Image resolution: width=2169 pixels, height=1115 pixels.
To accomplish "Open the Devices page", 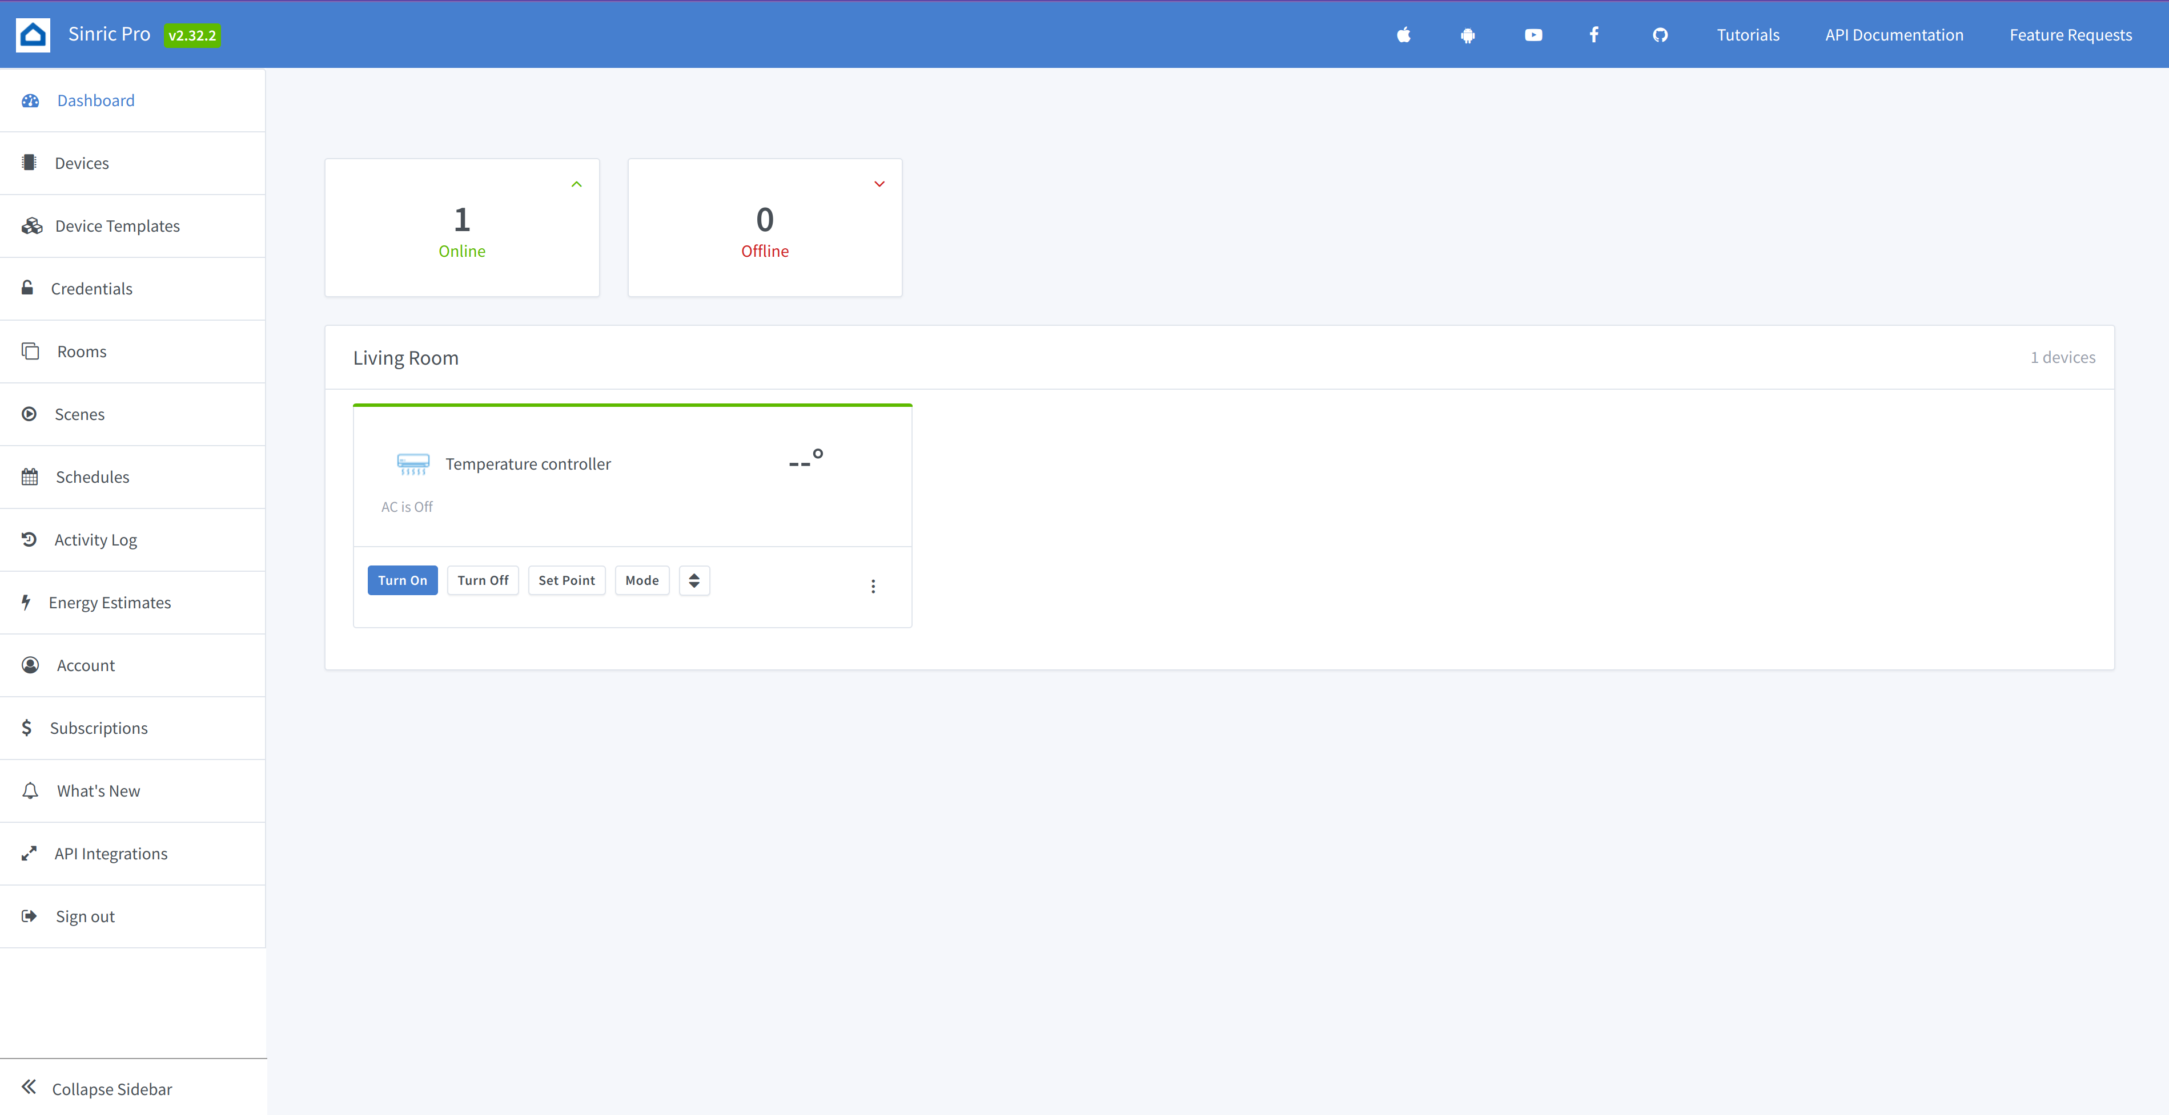I will (133, 163).
